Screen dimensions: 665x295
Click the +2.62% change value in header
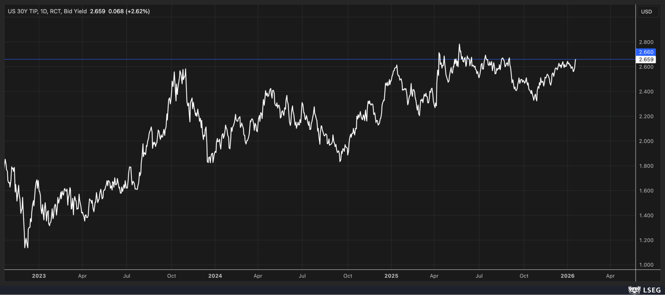(x=137, y=11)
